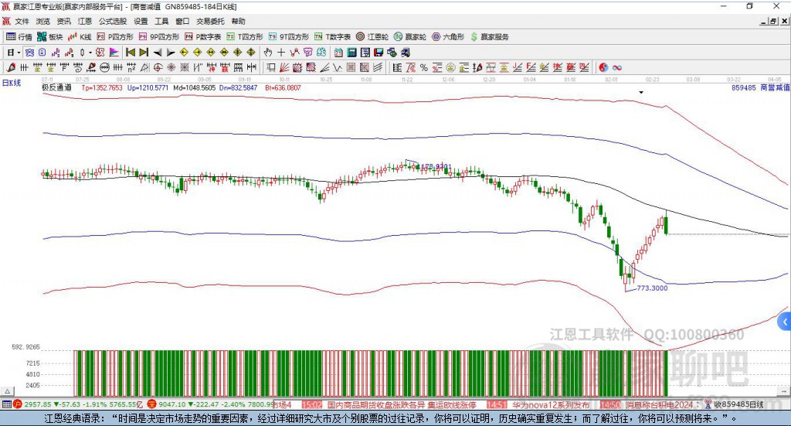This screenshot has height=426, width=791.
Task: Jump to first bar with skip-back arrow
Action: coord(131,53)
